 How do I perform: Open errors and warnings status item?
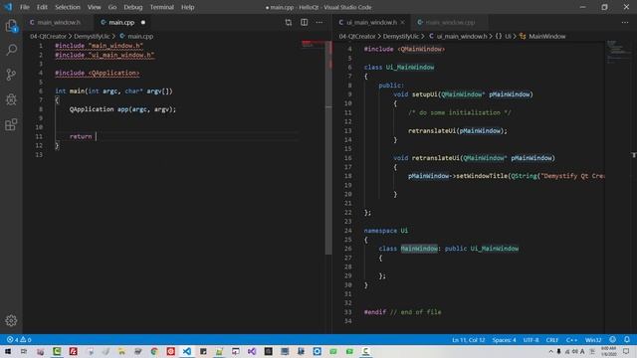tap(19, 340)
